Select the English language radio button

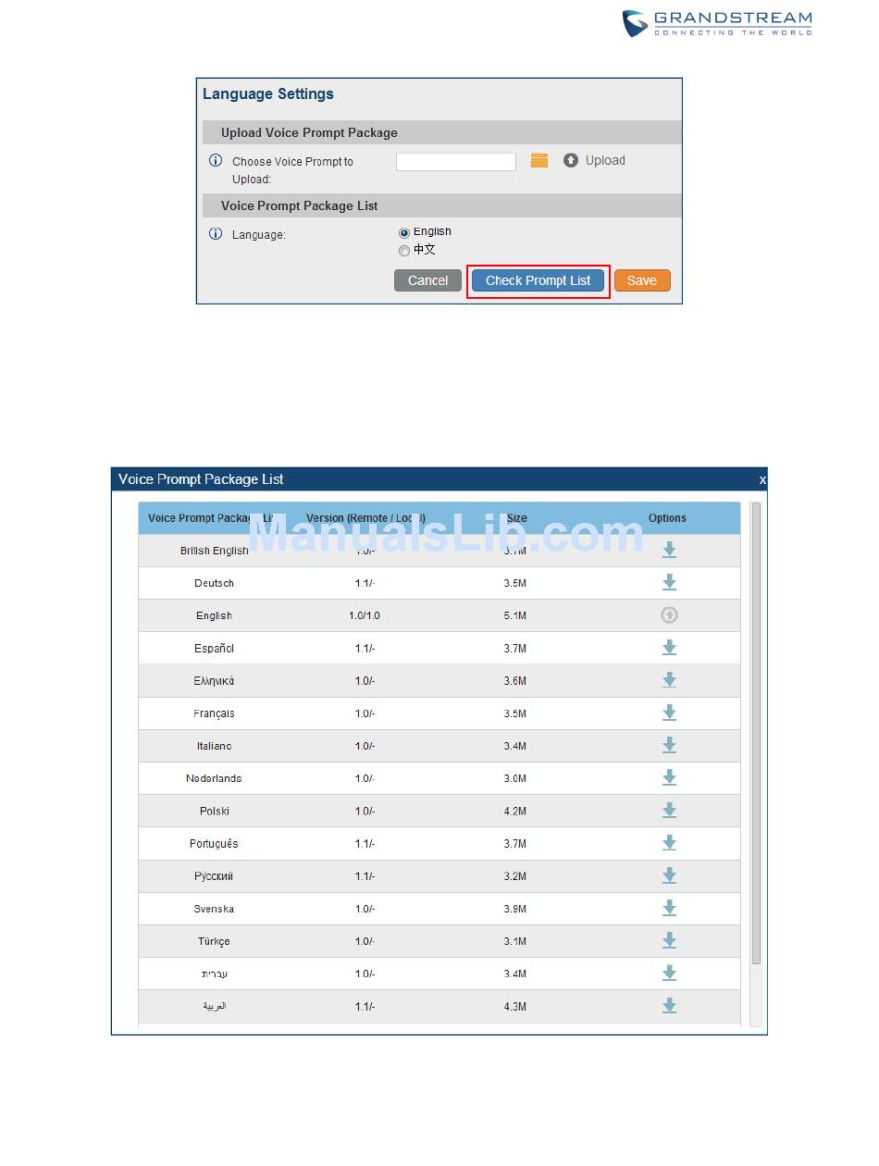(x=404, y=233)
